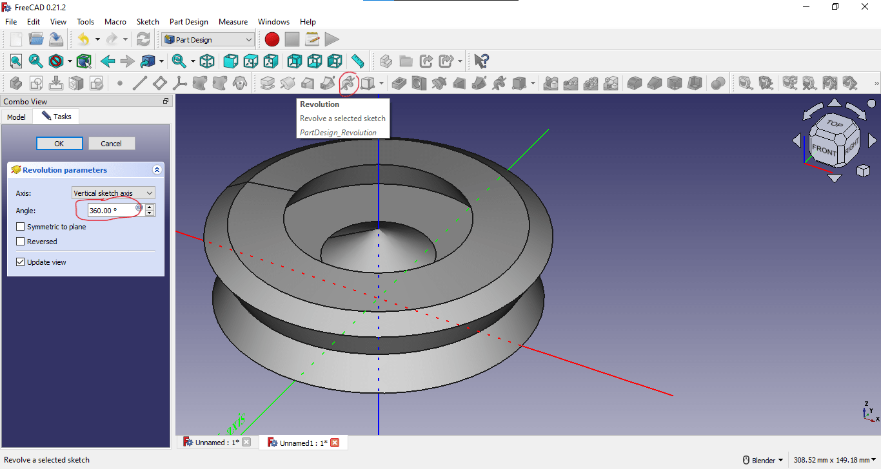881x469 pixels.
Task: Navigate back to previous view arrow
Action: point(108,61)
